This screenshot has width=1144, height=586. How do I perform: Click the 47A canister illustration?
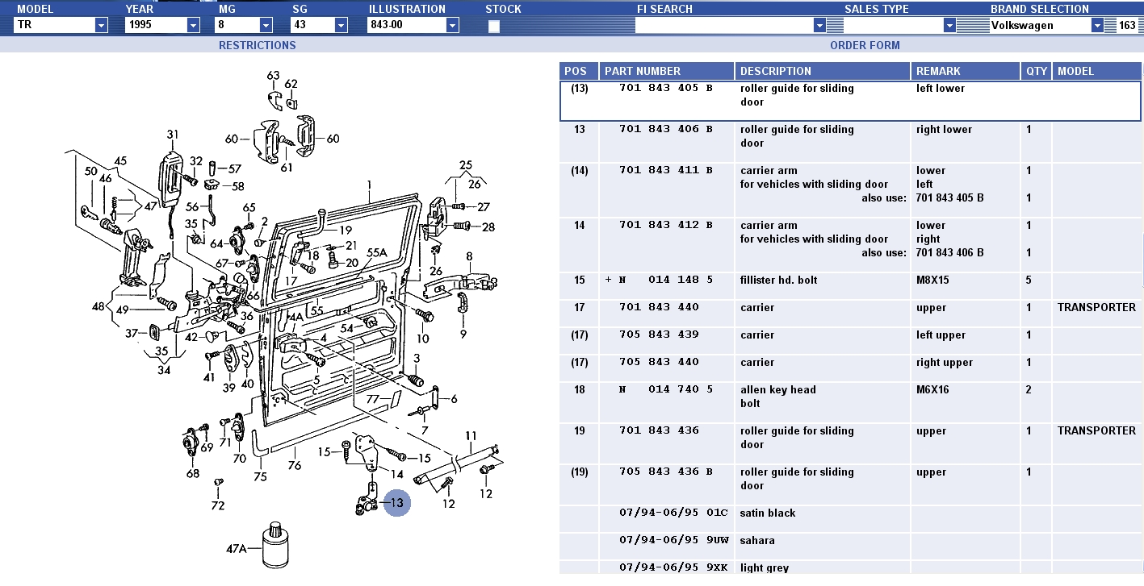pos(276,548)
